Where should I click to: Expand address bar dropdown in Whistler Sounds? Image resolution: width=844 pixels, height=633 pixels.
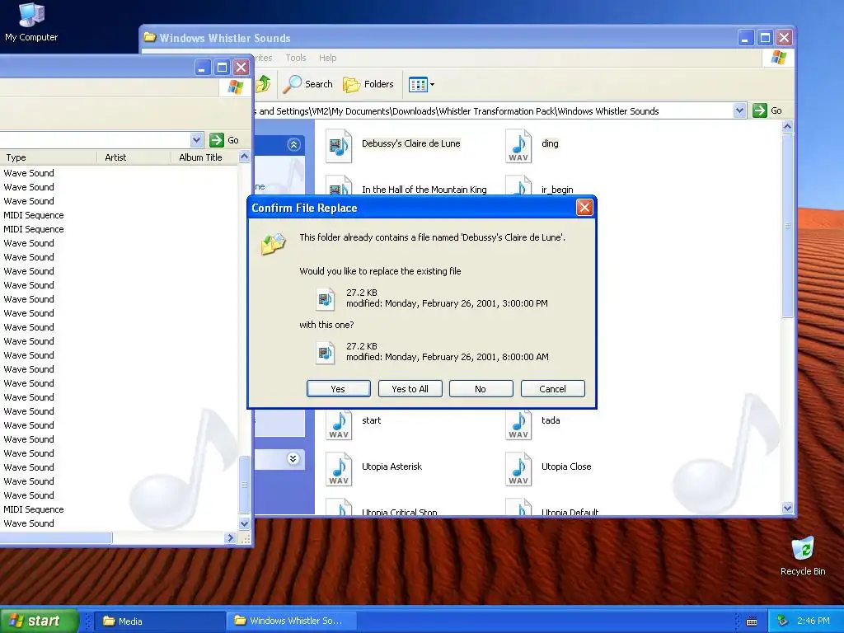click(x=739, y=110)
